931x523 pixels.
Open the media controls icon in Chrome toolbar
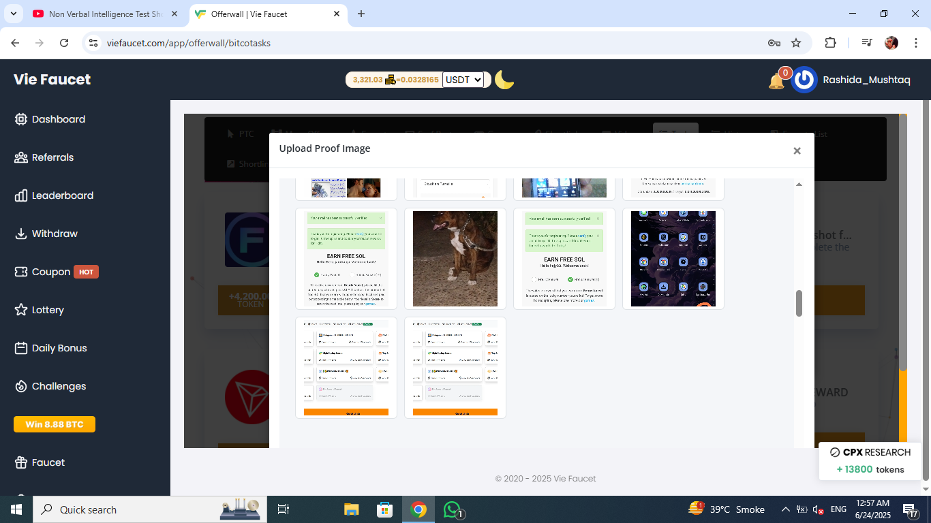pos(867,43)
